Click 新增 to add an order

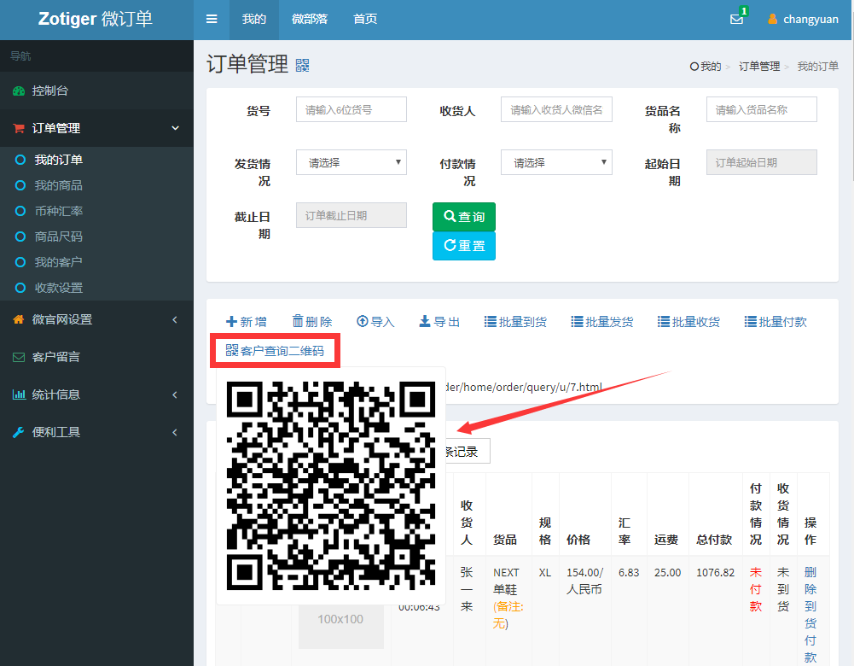click(x=247, y=322)
